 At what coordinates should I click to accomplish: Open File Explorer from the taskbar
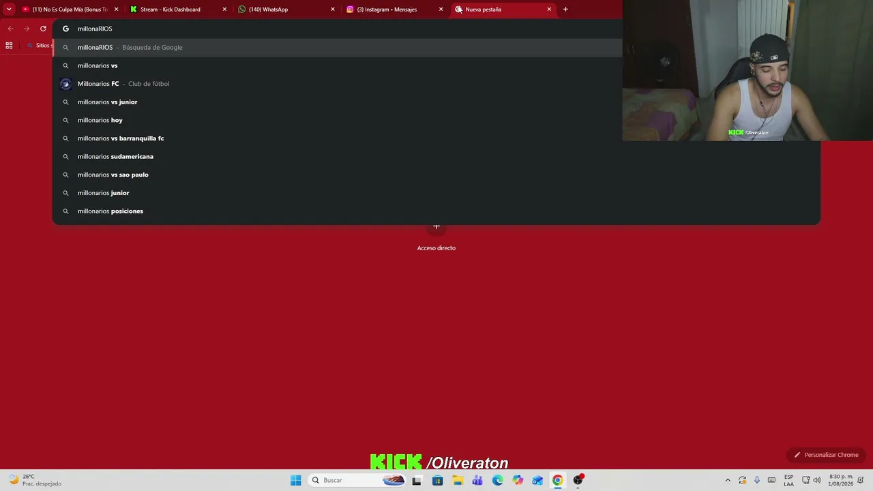coord(457,480)
